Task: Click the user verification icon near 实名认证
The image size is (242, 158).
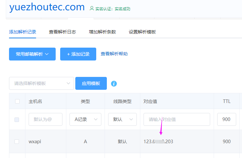Action: pos(92,8)
